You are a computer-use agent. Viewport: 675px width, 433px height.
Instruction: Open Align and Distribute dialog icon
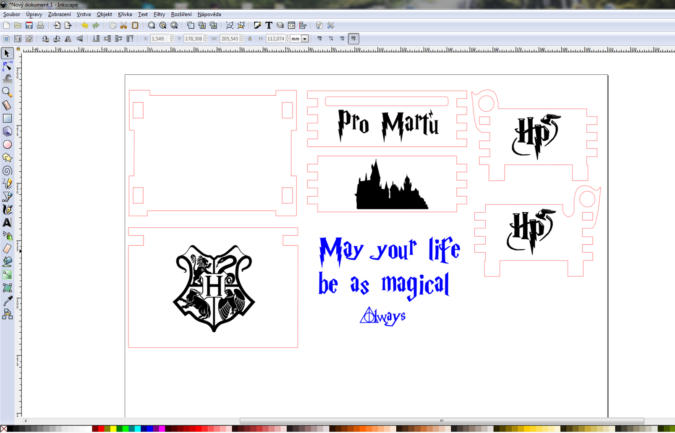pyautogui.click(x=303, y=26)
